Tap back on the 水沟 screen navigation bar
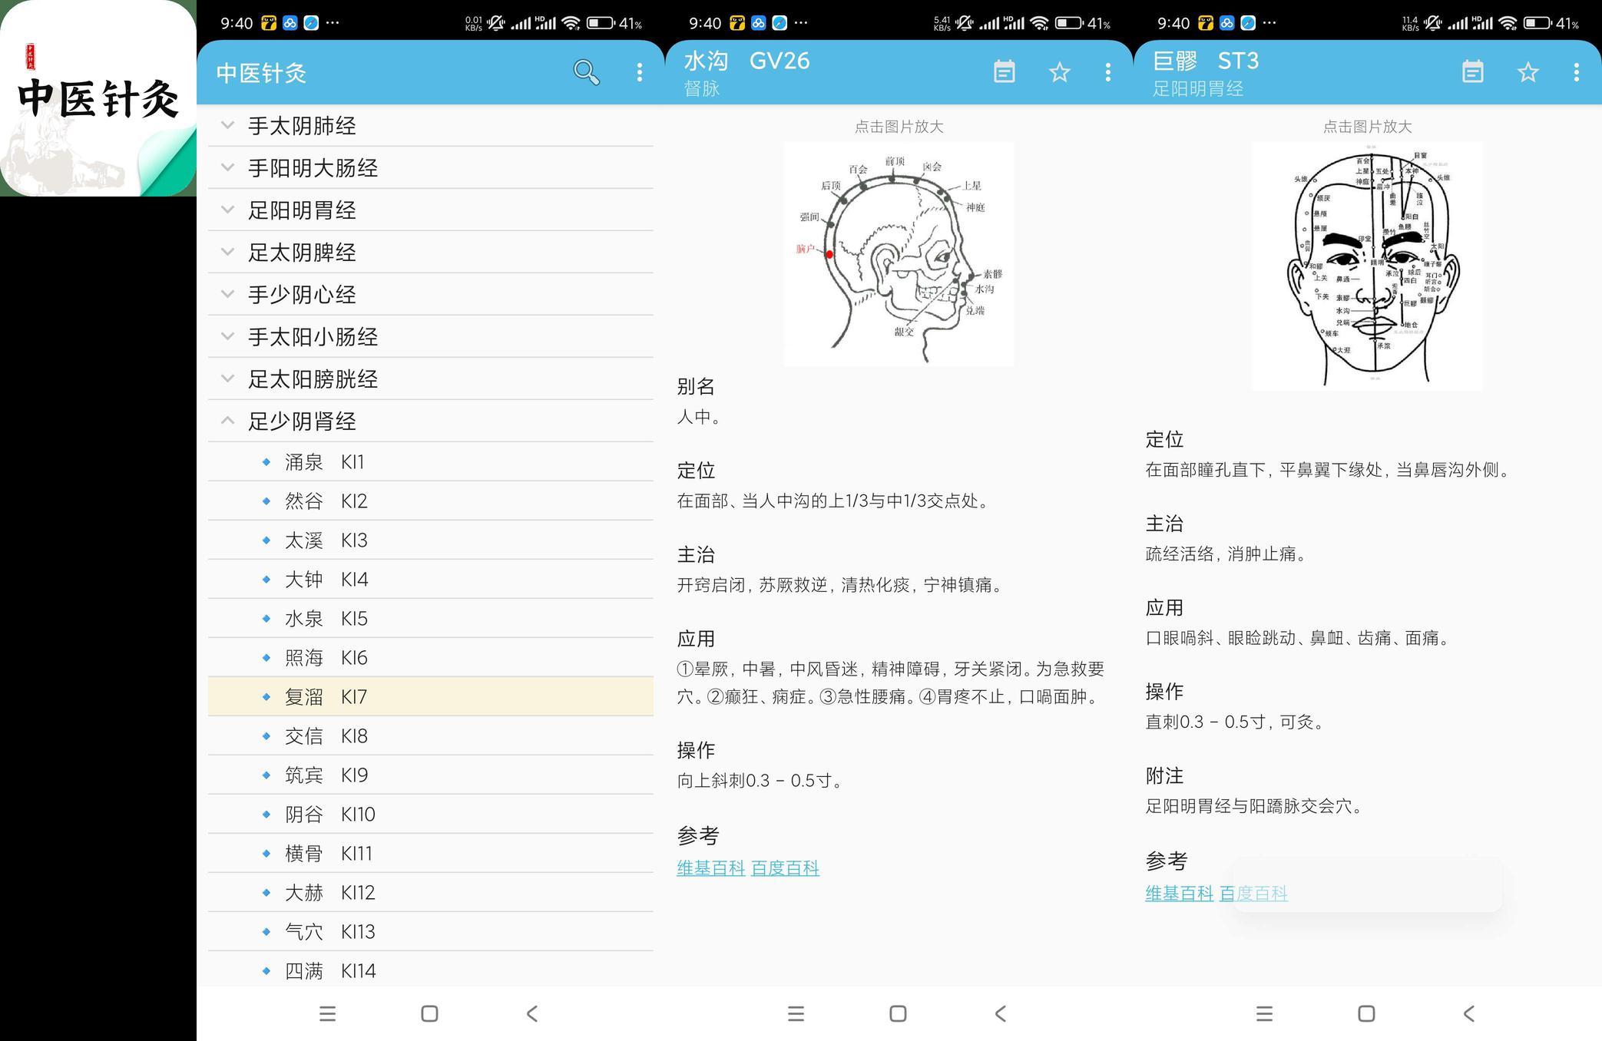The height and width of the screenshot is (1041, 1602). pos(1000,1013)
